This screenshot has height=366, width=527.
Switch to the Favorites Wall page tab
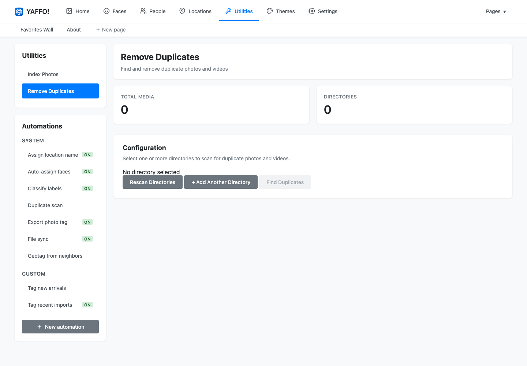[x=37, y=30]
